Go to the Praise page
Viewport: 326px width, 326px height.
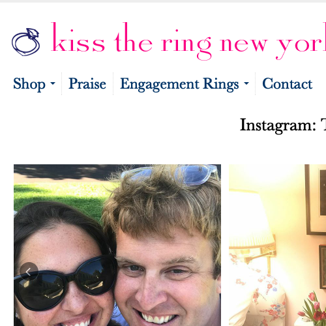87,84
